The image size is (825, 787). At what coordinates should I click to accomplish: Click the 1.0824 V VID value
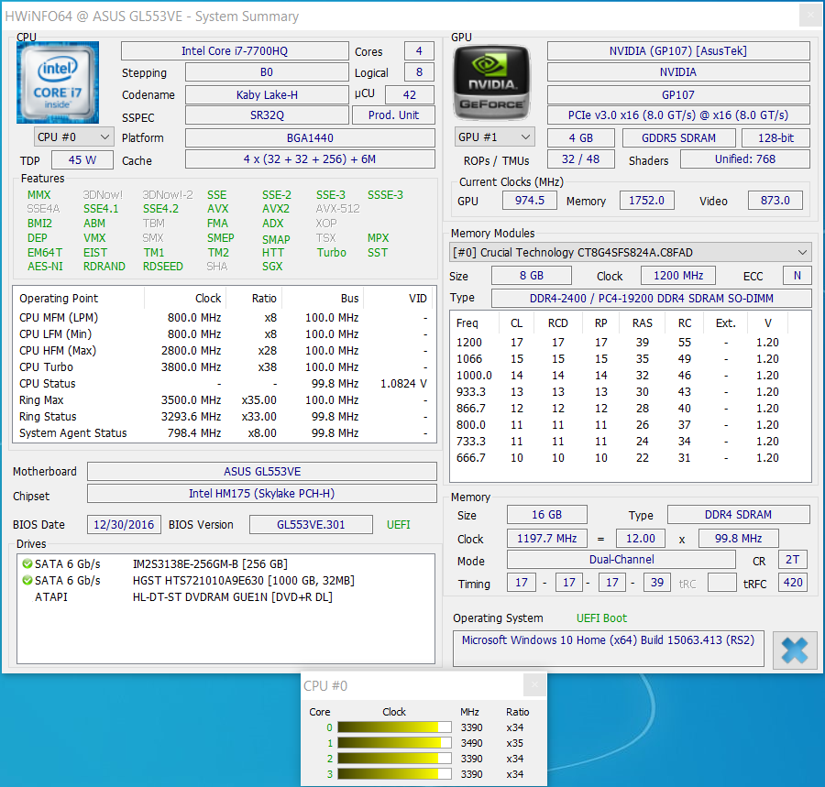[x=403, y=384]
